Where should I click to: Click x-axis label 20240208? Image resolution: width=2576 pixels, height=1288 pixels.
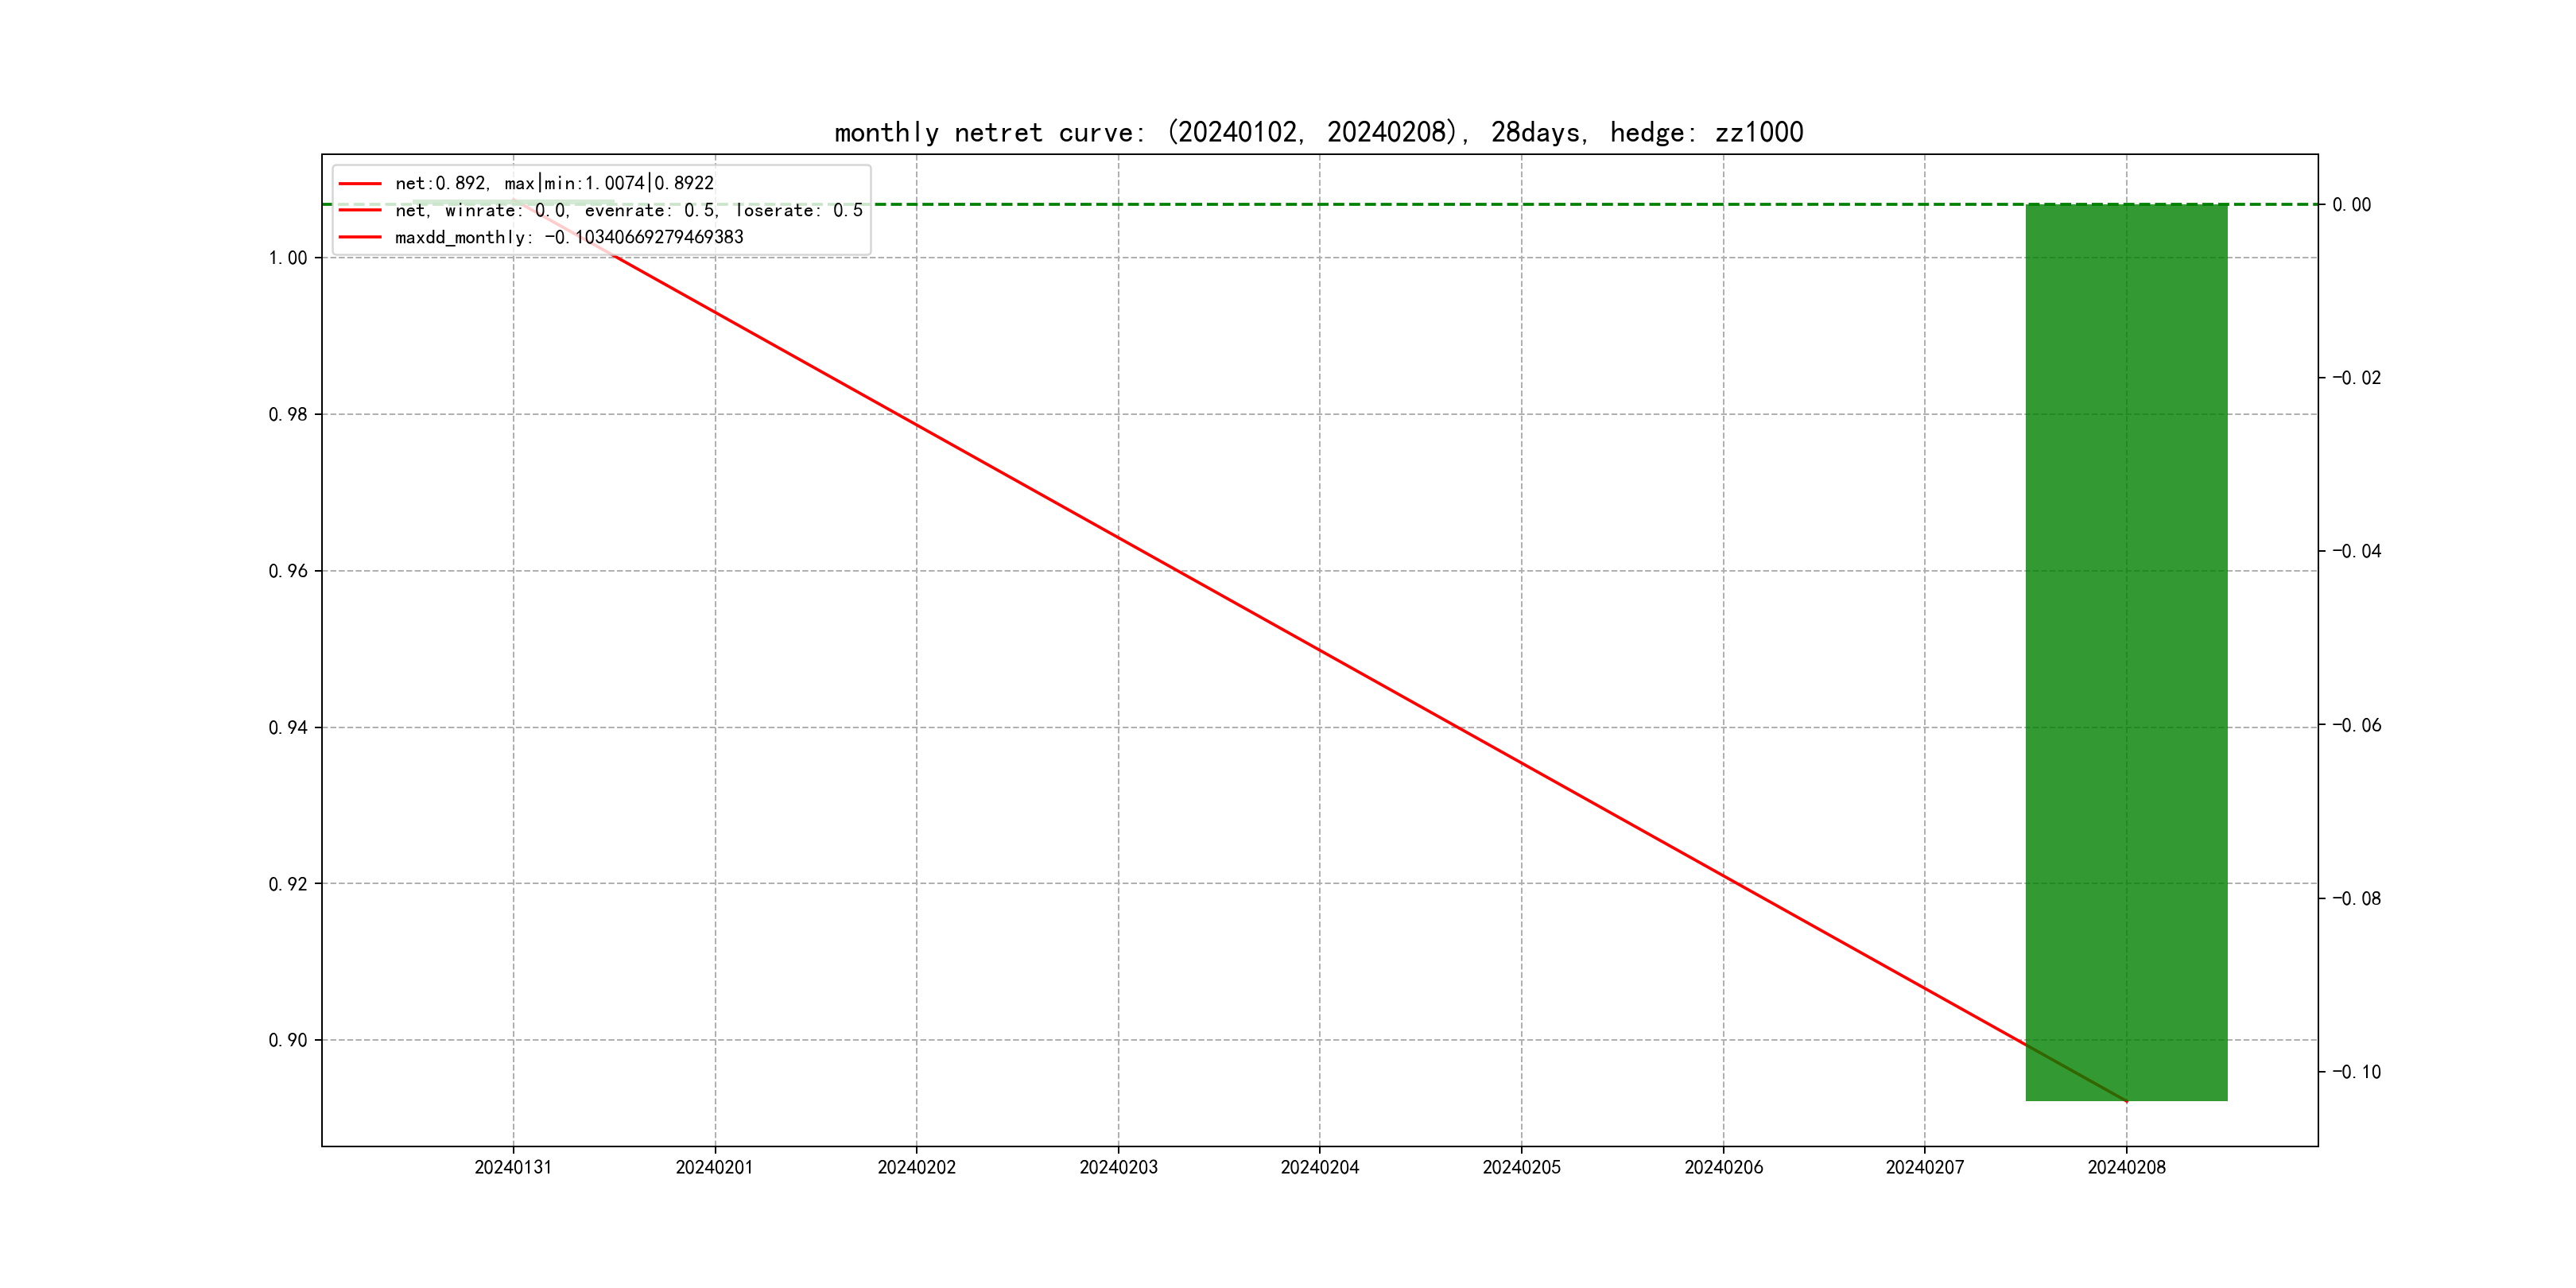[2126, 1168]
